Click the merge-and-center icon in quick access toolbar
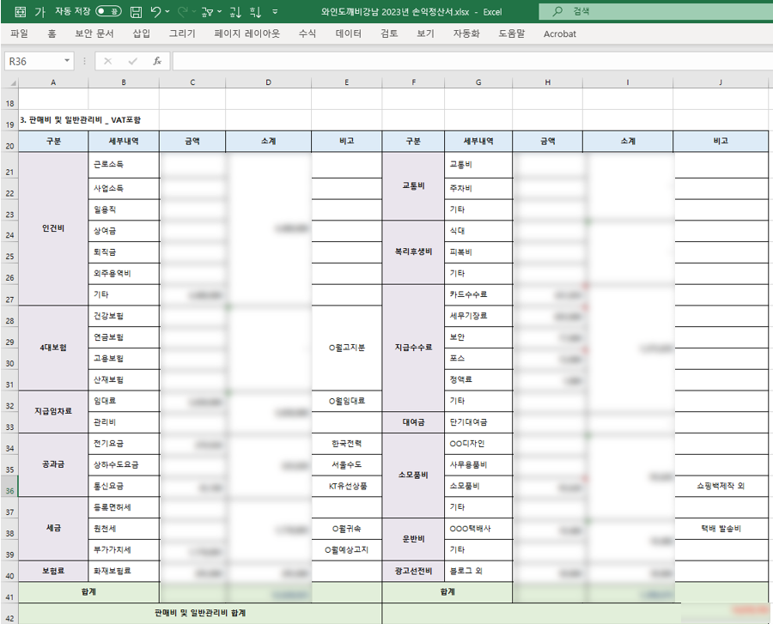Screen dimensions: 773x624 click(x=21, y=12)
